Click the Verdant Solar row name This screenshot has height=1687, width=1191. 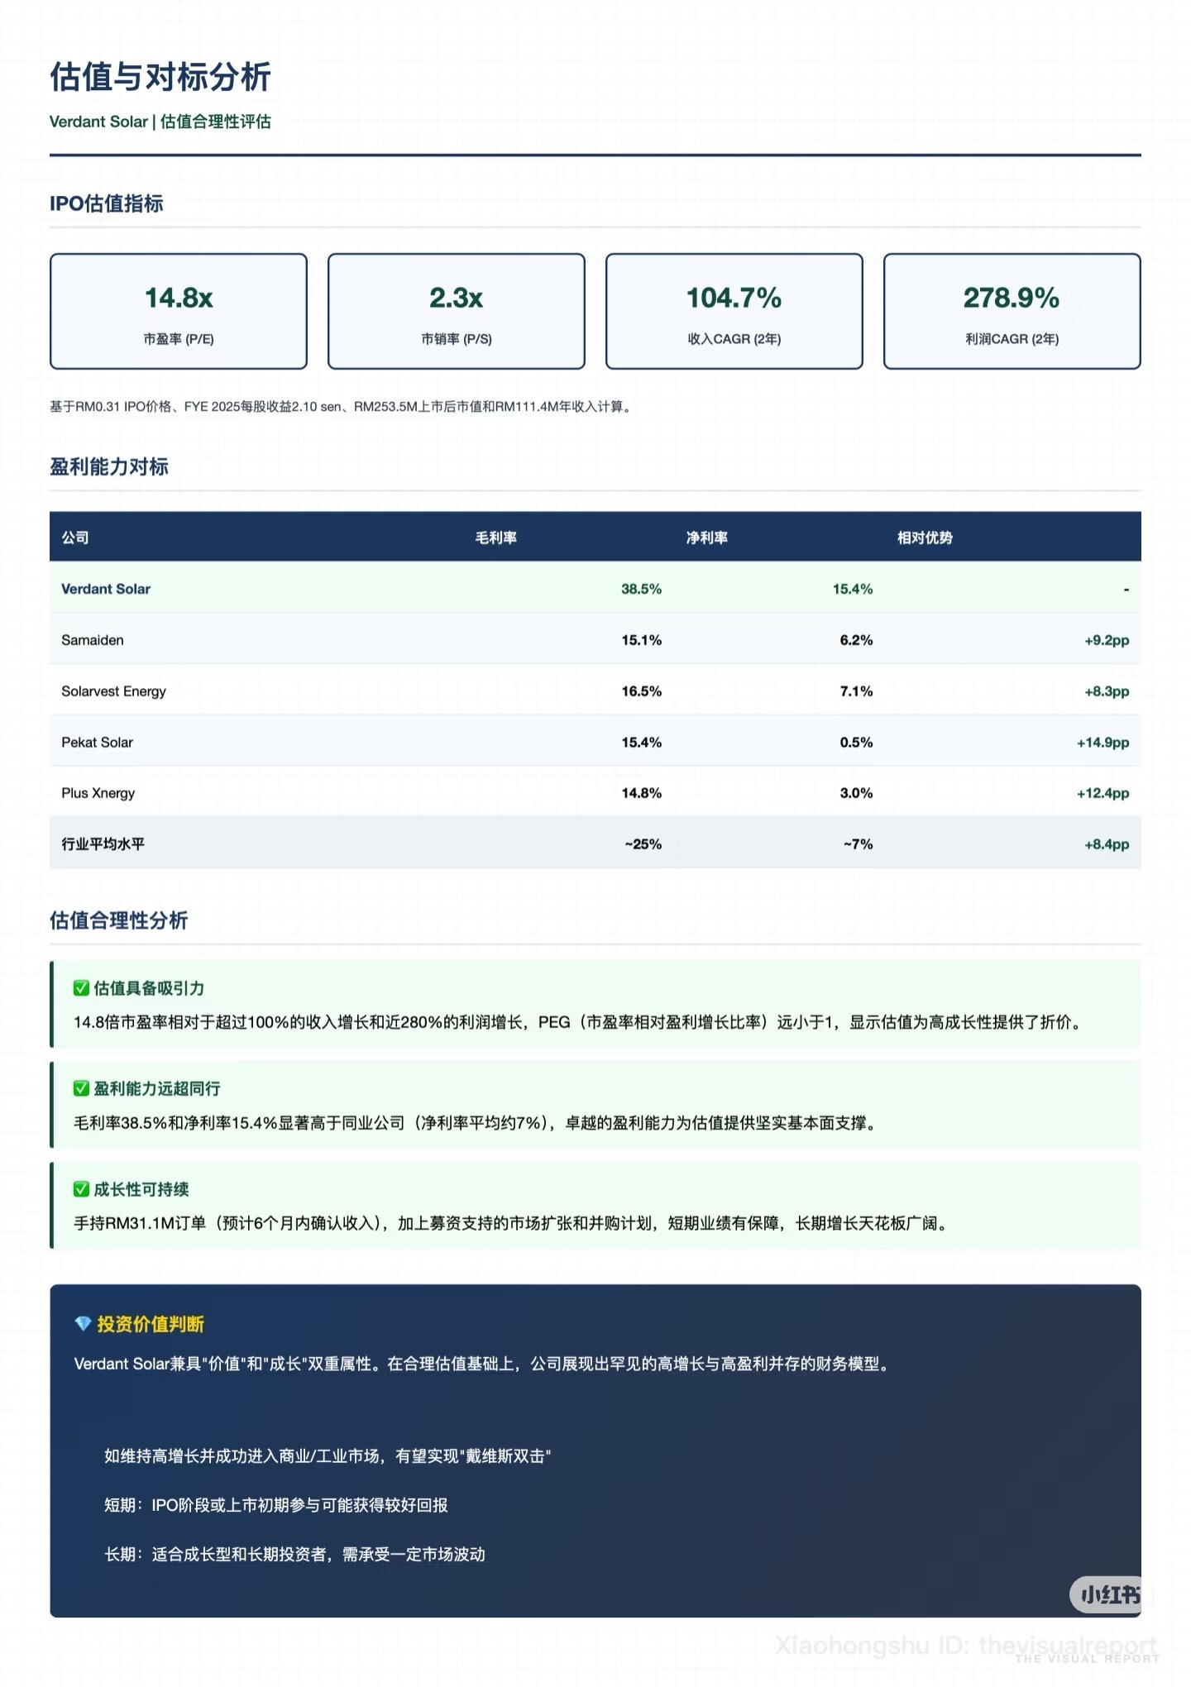[x=106, y=589]
